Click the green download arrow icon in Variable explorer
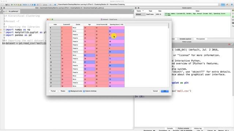The height and width of the screenshot is (131, 234). tap(233, 16)
